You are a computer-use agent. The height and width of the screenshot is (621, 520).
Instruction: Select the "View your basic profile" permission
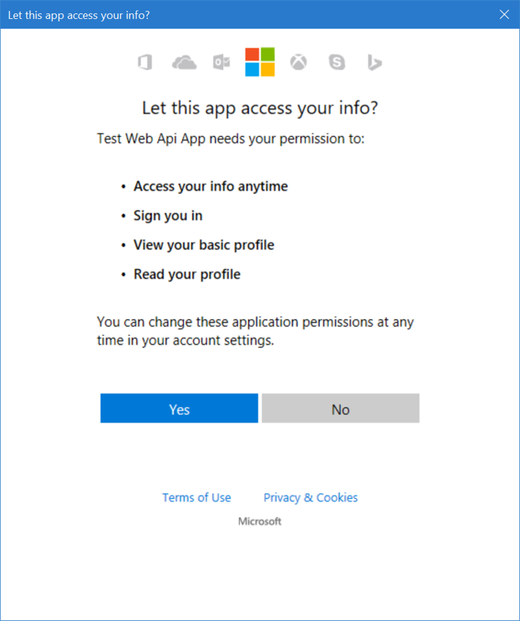coord(204,245)
